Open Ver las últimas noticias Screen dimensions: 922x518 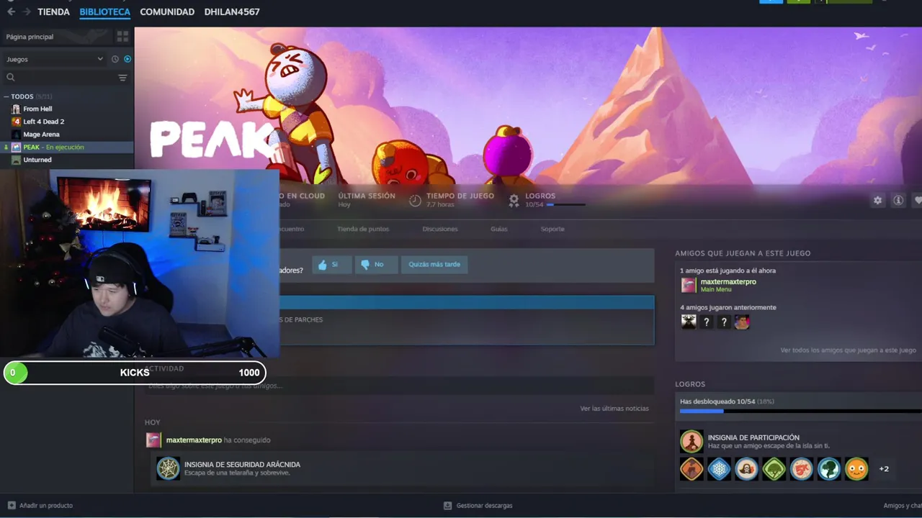tap(614, 409)
